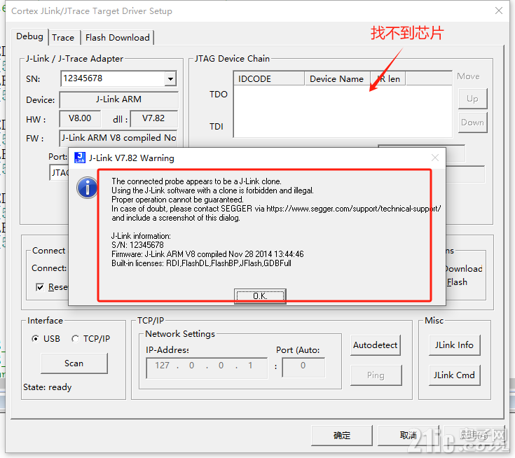Click the Device Name column header
This screenshot has height=458, width=515.
click(x=337, y=79)
